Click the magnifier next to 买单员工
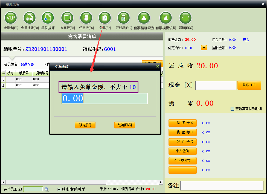Screen dimensions: 267x194 coord(47,189)
